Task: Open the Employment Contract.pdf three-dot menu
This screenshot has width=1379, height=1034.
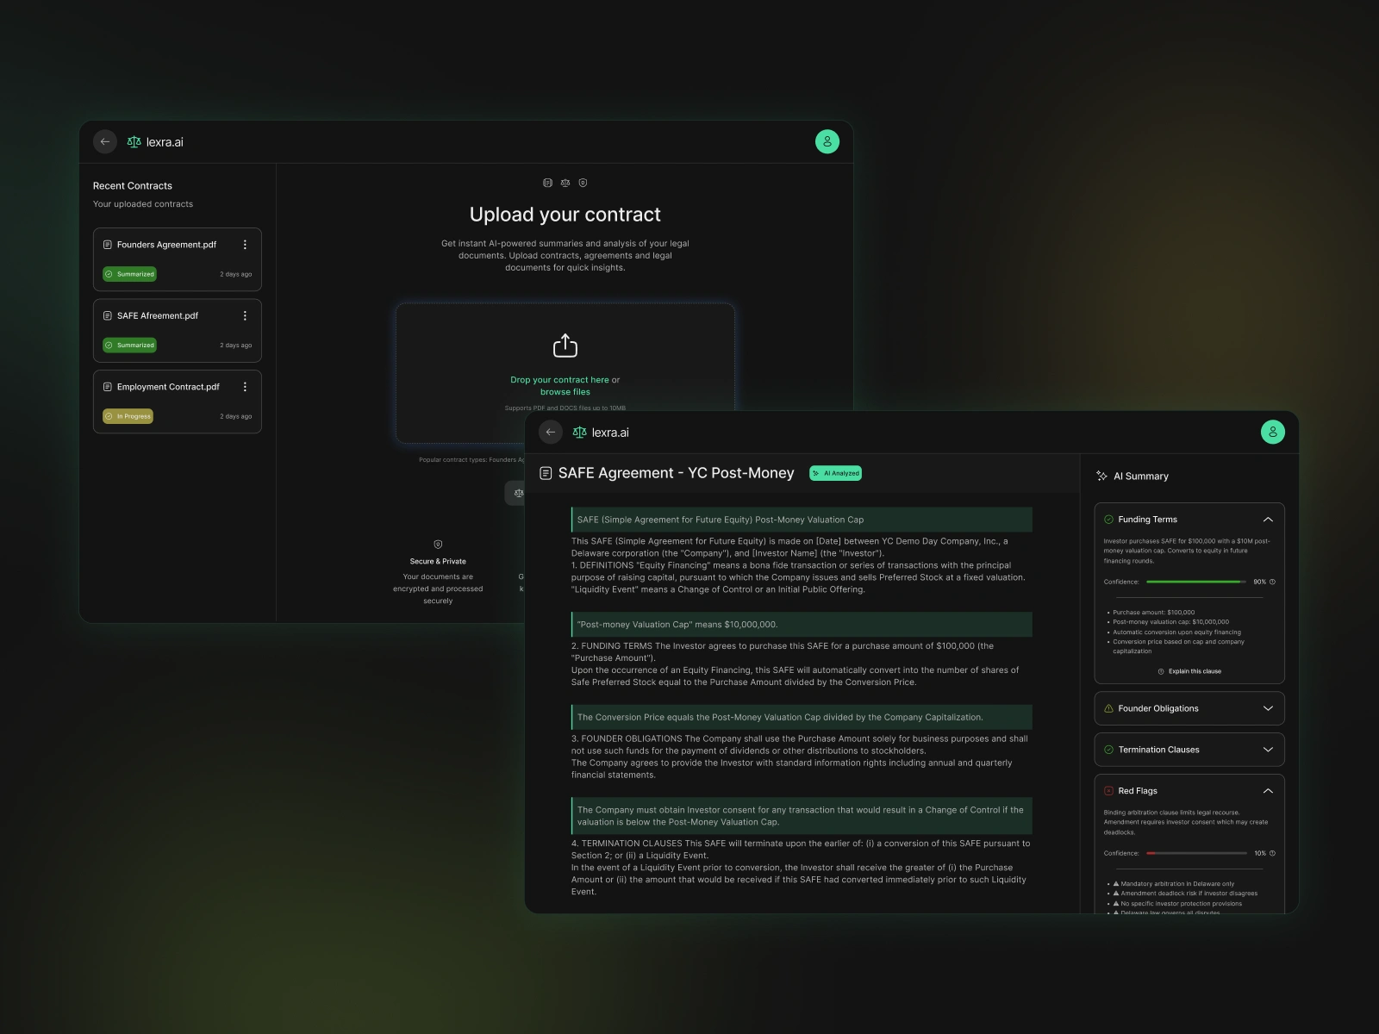Action: [x=245, y=387]
